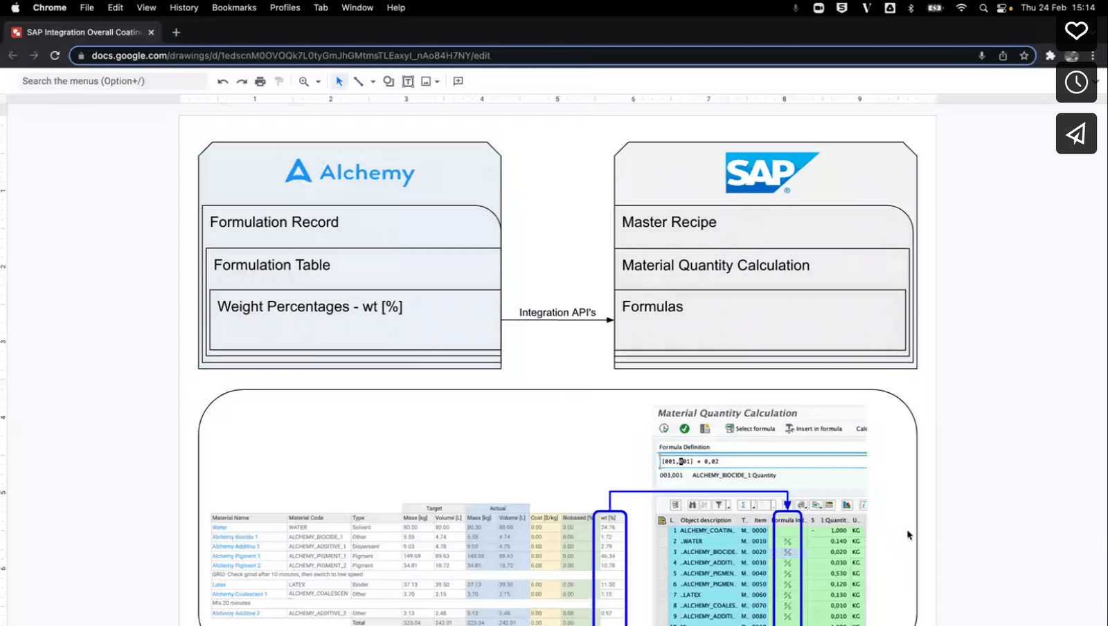
Task: Insert a text box
Action: tap(407, 81)
